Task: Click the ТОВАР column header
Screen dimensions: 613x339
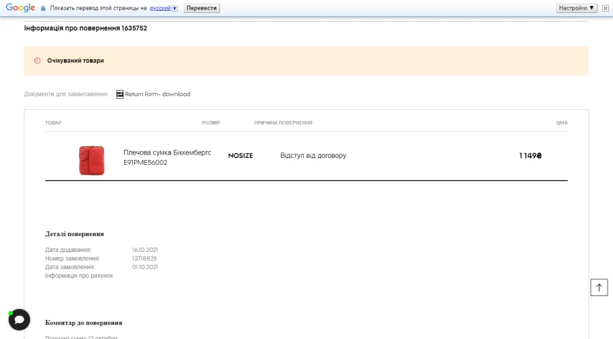Action: coord(53,123)
